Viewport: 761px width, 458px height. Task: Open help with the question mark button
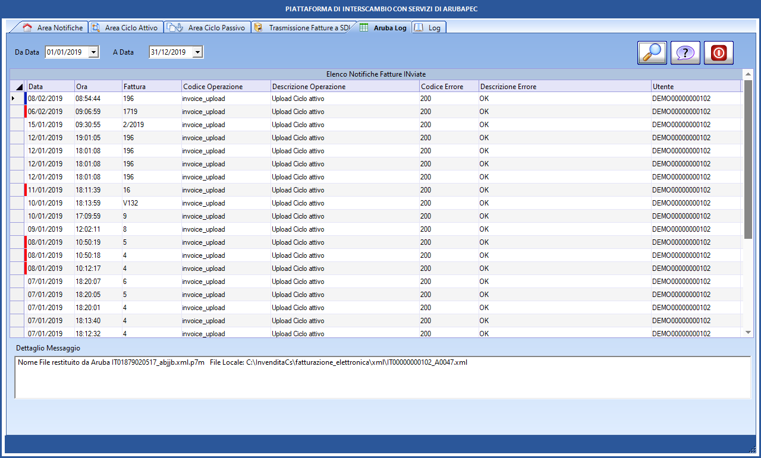(685, 53)
